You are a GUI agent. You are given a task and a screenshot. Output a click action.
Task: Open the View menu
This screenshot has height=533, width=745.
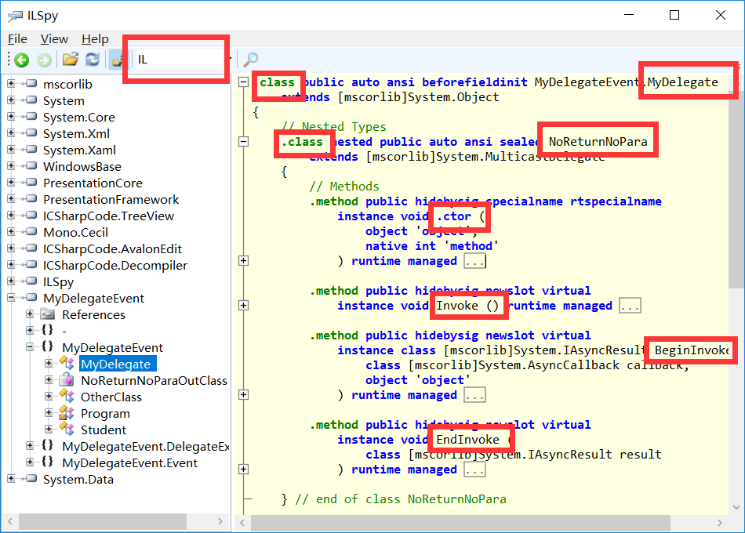click(x=54, y=39)
